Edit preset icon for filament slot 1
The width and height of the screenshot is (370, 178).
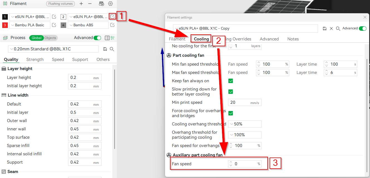pyautogui.click(x=54, y=17)
